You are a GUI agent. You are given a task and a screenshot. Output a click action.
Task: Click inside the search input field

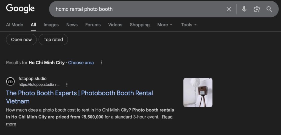pos(137,9)
